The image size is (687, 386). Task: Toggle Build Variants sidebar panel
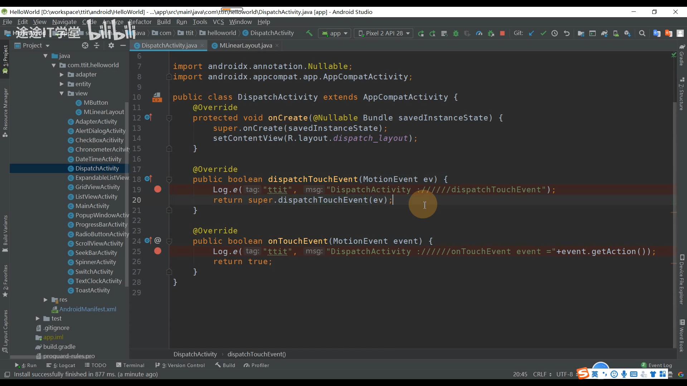5,233
